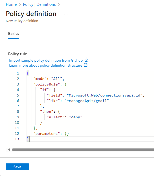Click the closing brace on line 13
The width and height of the screenshot is (154, 176).
(28, 139)
